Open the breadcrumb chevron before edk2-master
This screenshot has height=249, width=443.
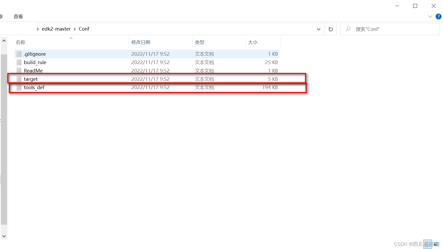37,29
